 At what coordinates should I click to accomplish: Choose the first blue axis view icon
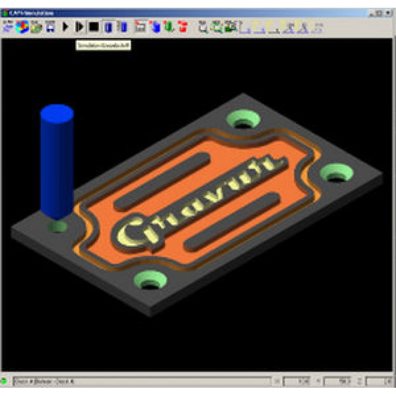pyautogui.click(x=245, y=27)
